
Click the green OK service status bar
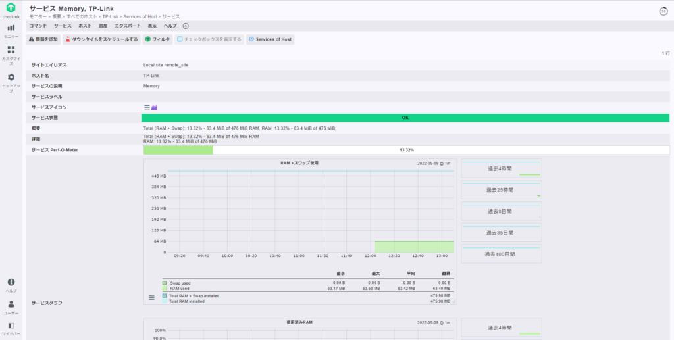coord(405,118)
